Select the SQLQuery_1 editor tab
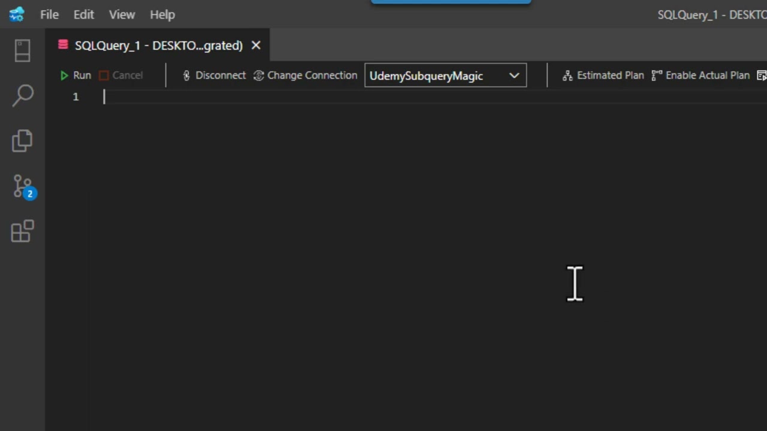The image size is (767, 431). pos(158,45)
